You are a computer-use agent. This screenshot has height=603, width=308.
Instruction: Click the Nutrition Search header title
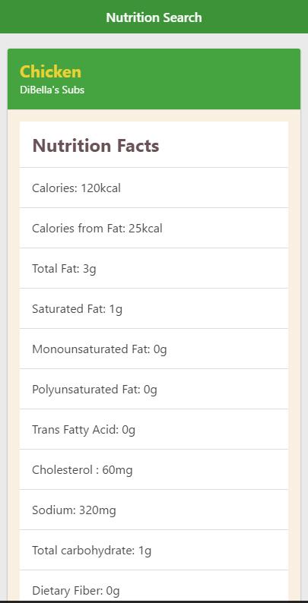pyautogui.click(x=154, y=17)
